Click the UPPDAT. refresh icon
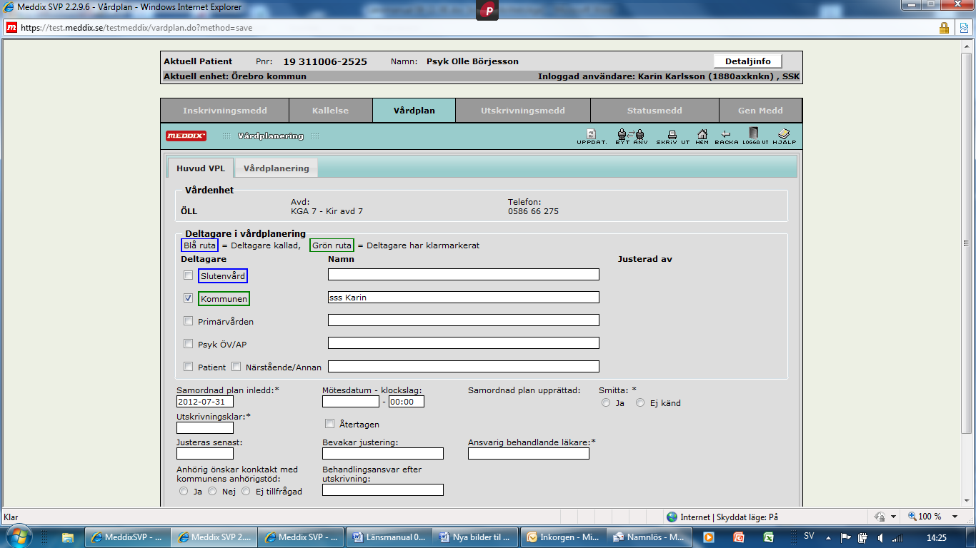The height and width of the screenshot is (548, 976). tap(592, 136)
